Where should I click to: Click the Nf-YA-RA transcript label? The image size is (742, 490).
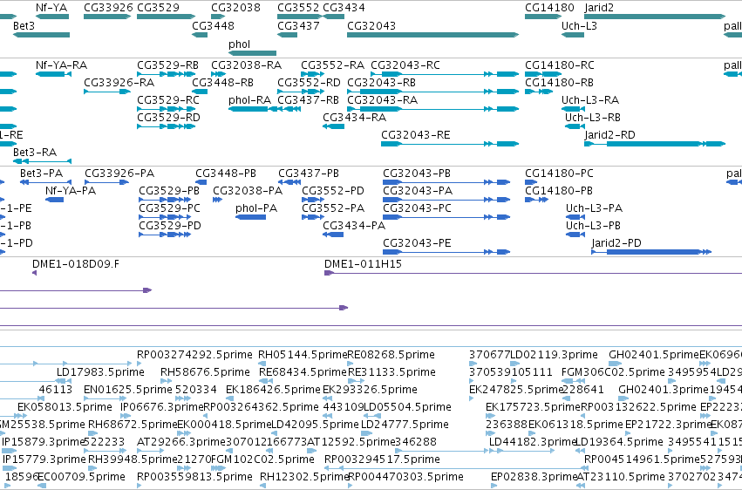62,65
